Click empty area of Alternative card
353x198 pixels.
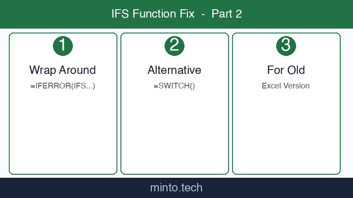click(x=174, y=132)
